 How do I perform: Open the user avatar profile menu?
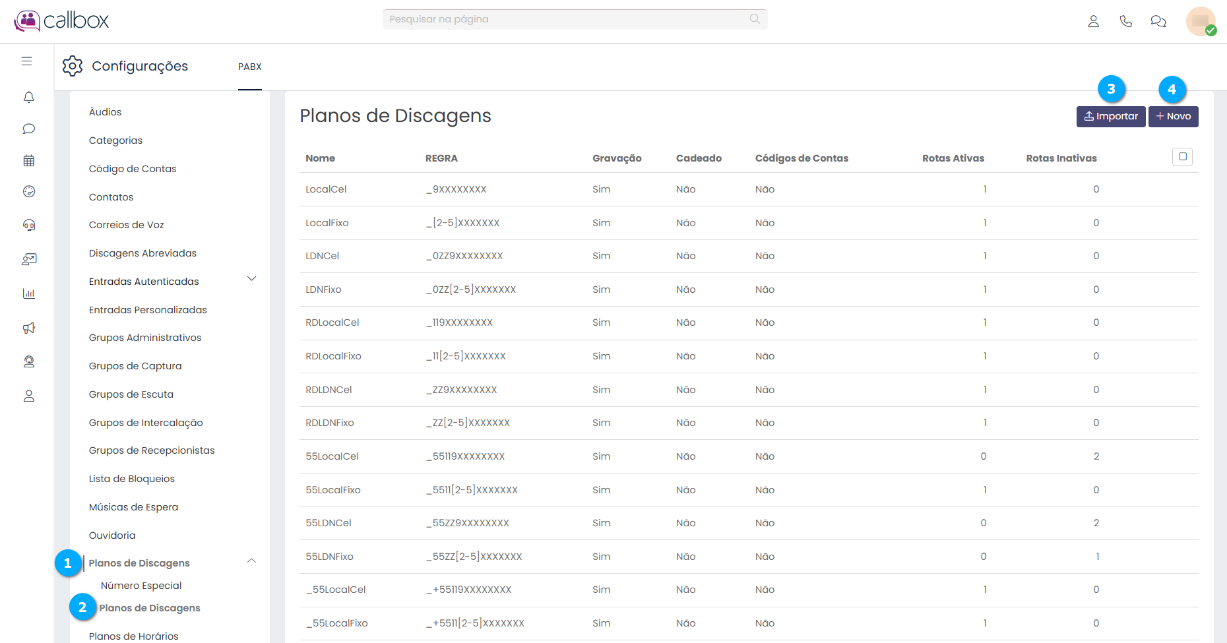(1200, 21)
